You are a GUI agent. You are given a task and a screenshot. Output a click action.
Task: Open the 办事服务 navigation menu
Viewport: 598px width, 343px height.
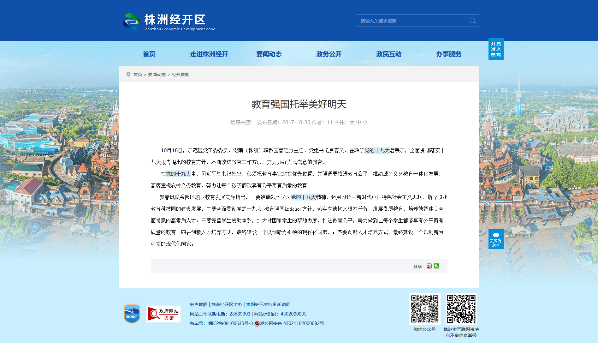tap(449, 54)
